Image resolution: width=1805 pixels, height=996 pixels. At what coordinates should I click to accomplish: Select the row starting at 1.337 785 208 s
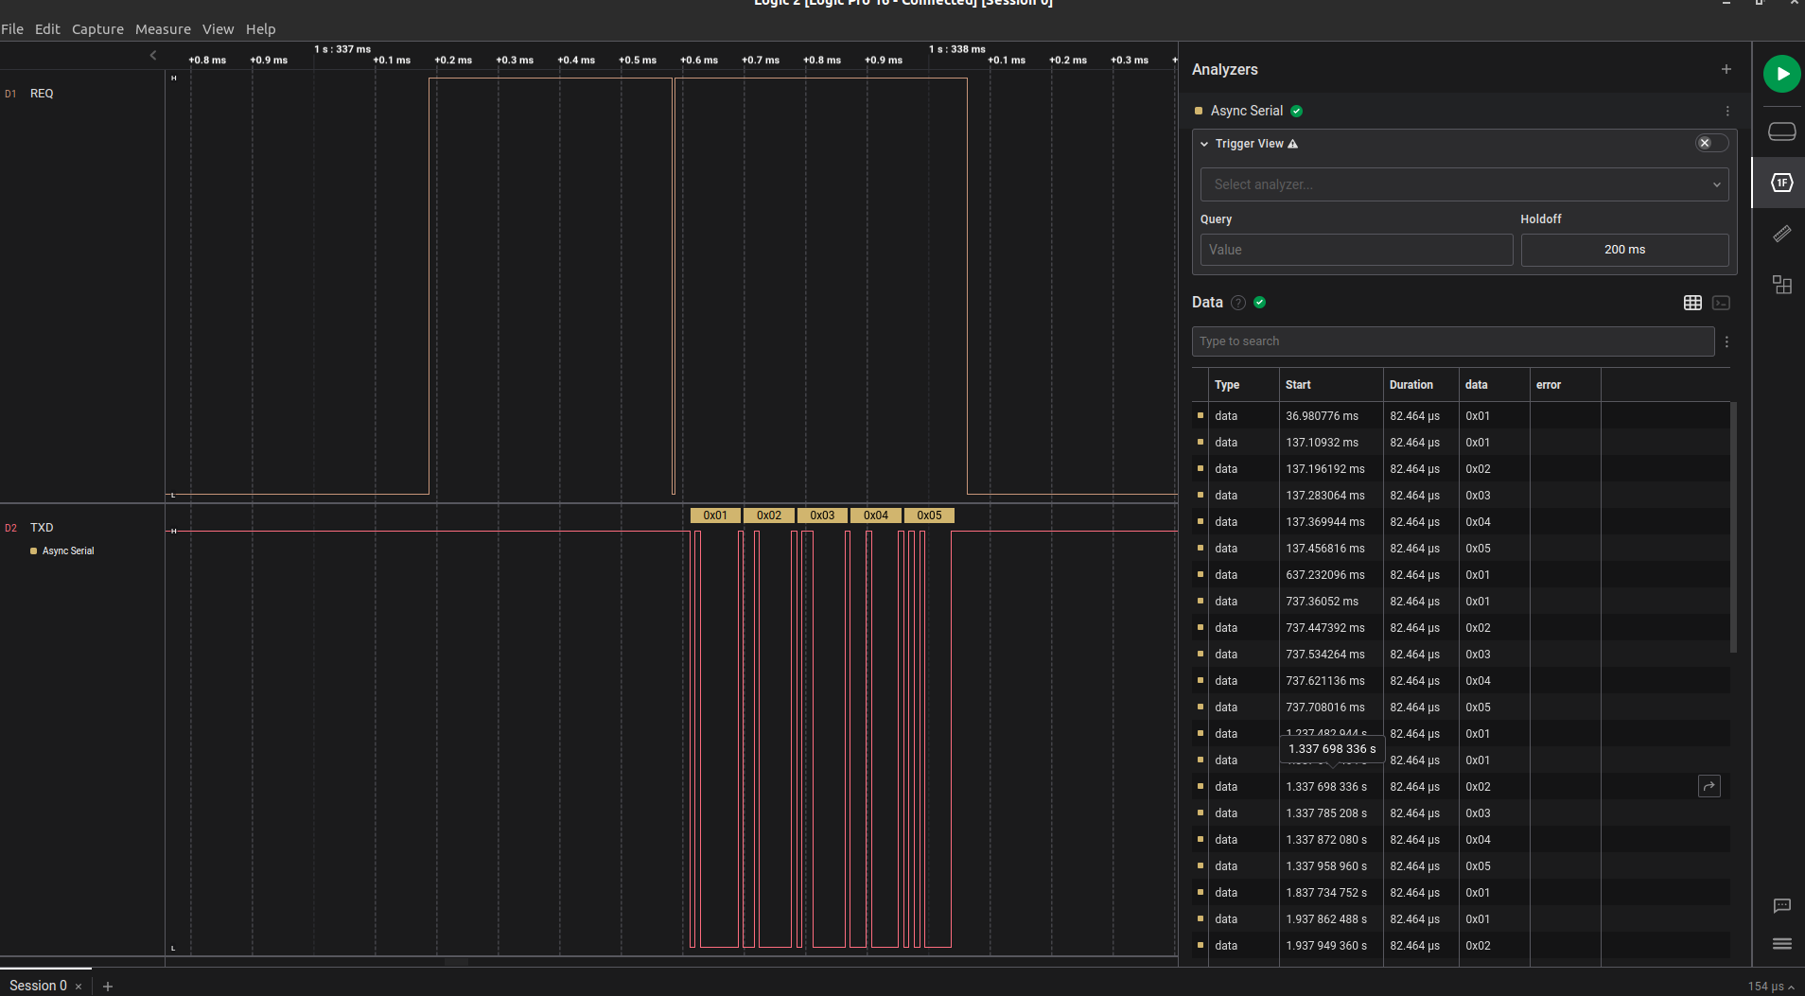tap(1461, 813)
